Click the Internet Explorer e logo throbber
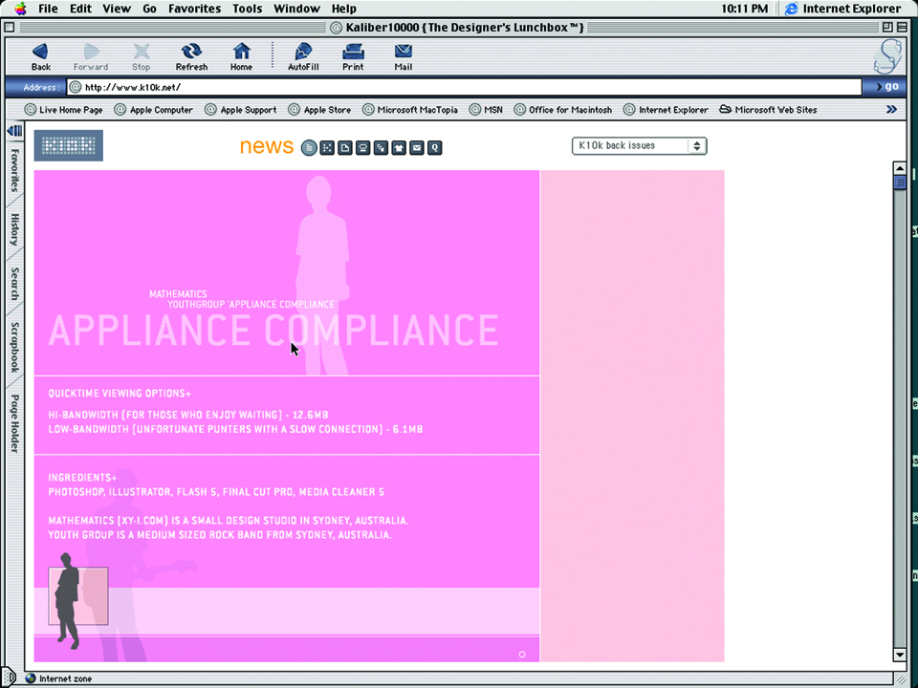918x688 pixels. click(887, 56)
